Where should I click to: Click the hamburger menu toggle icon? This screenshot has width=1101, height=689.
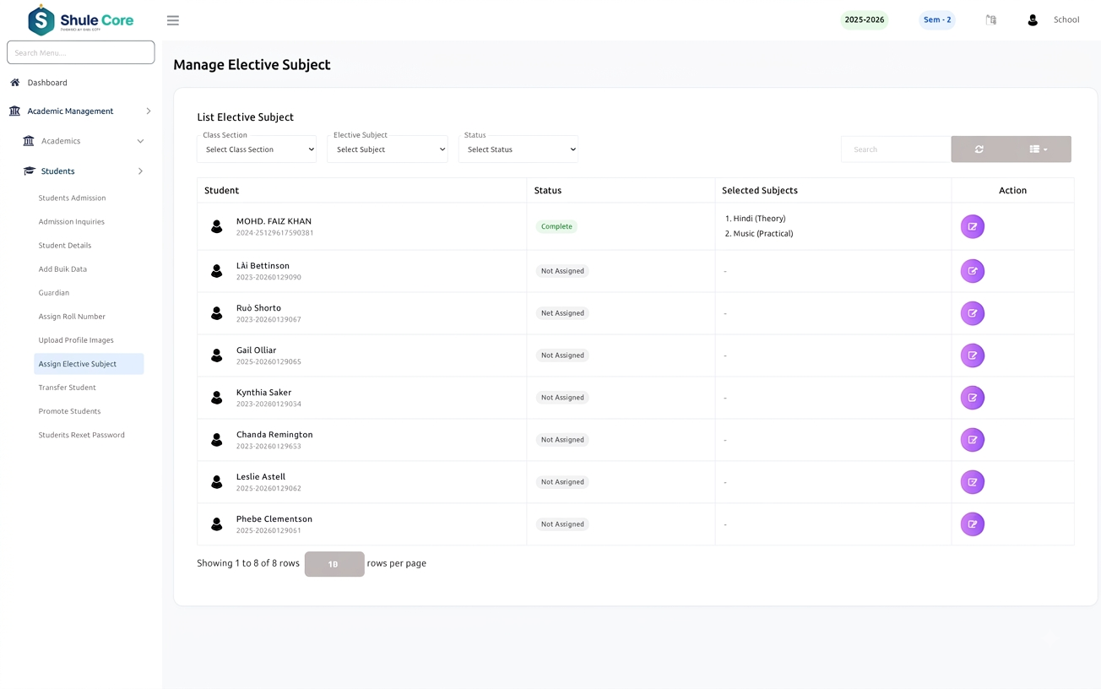(x=173, y=20)
